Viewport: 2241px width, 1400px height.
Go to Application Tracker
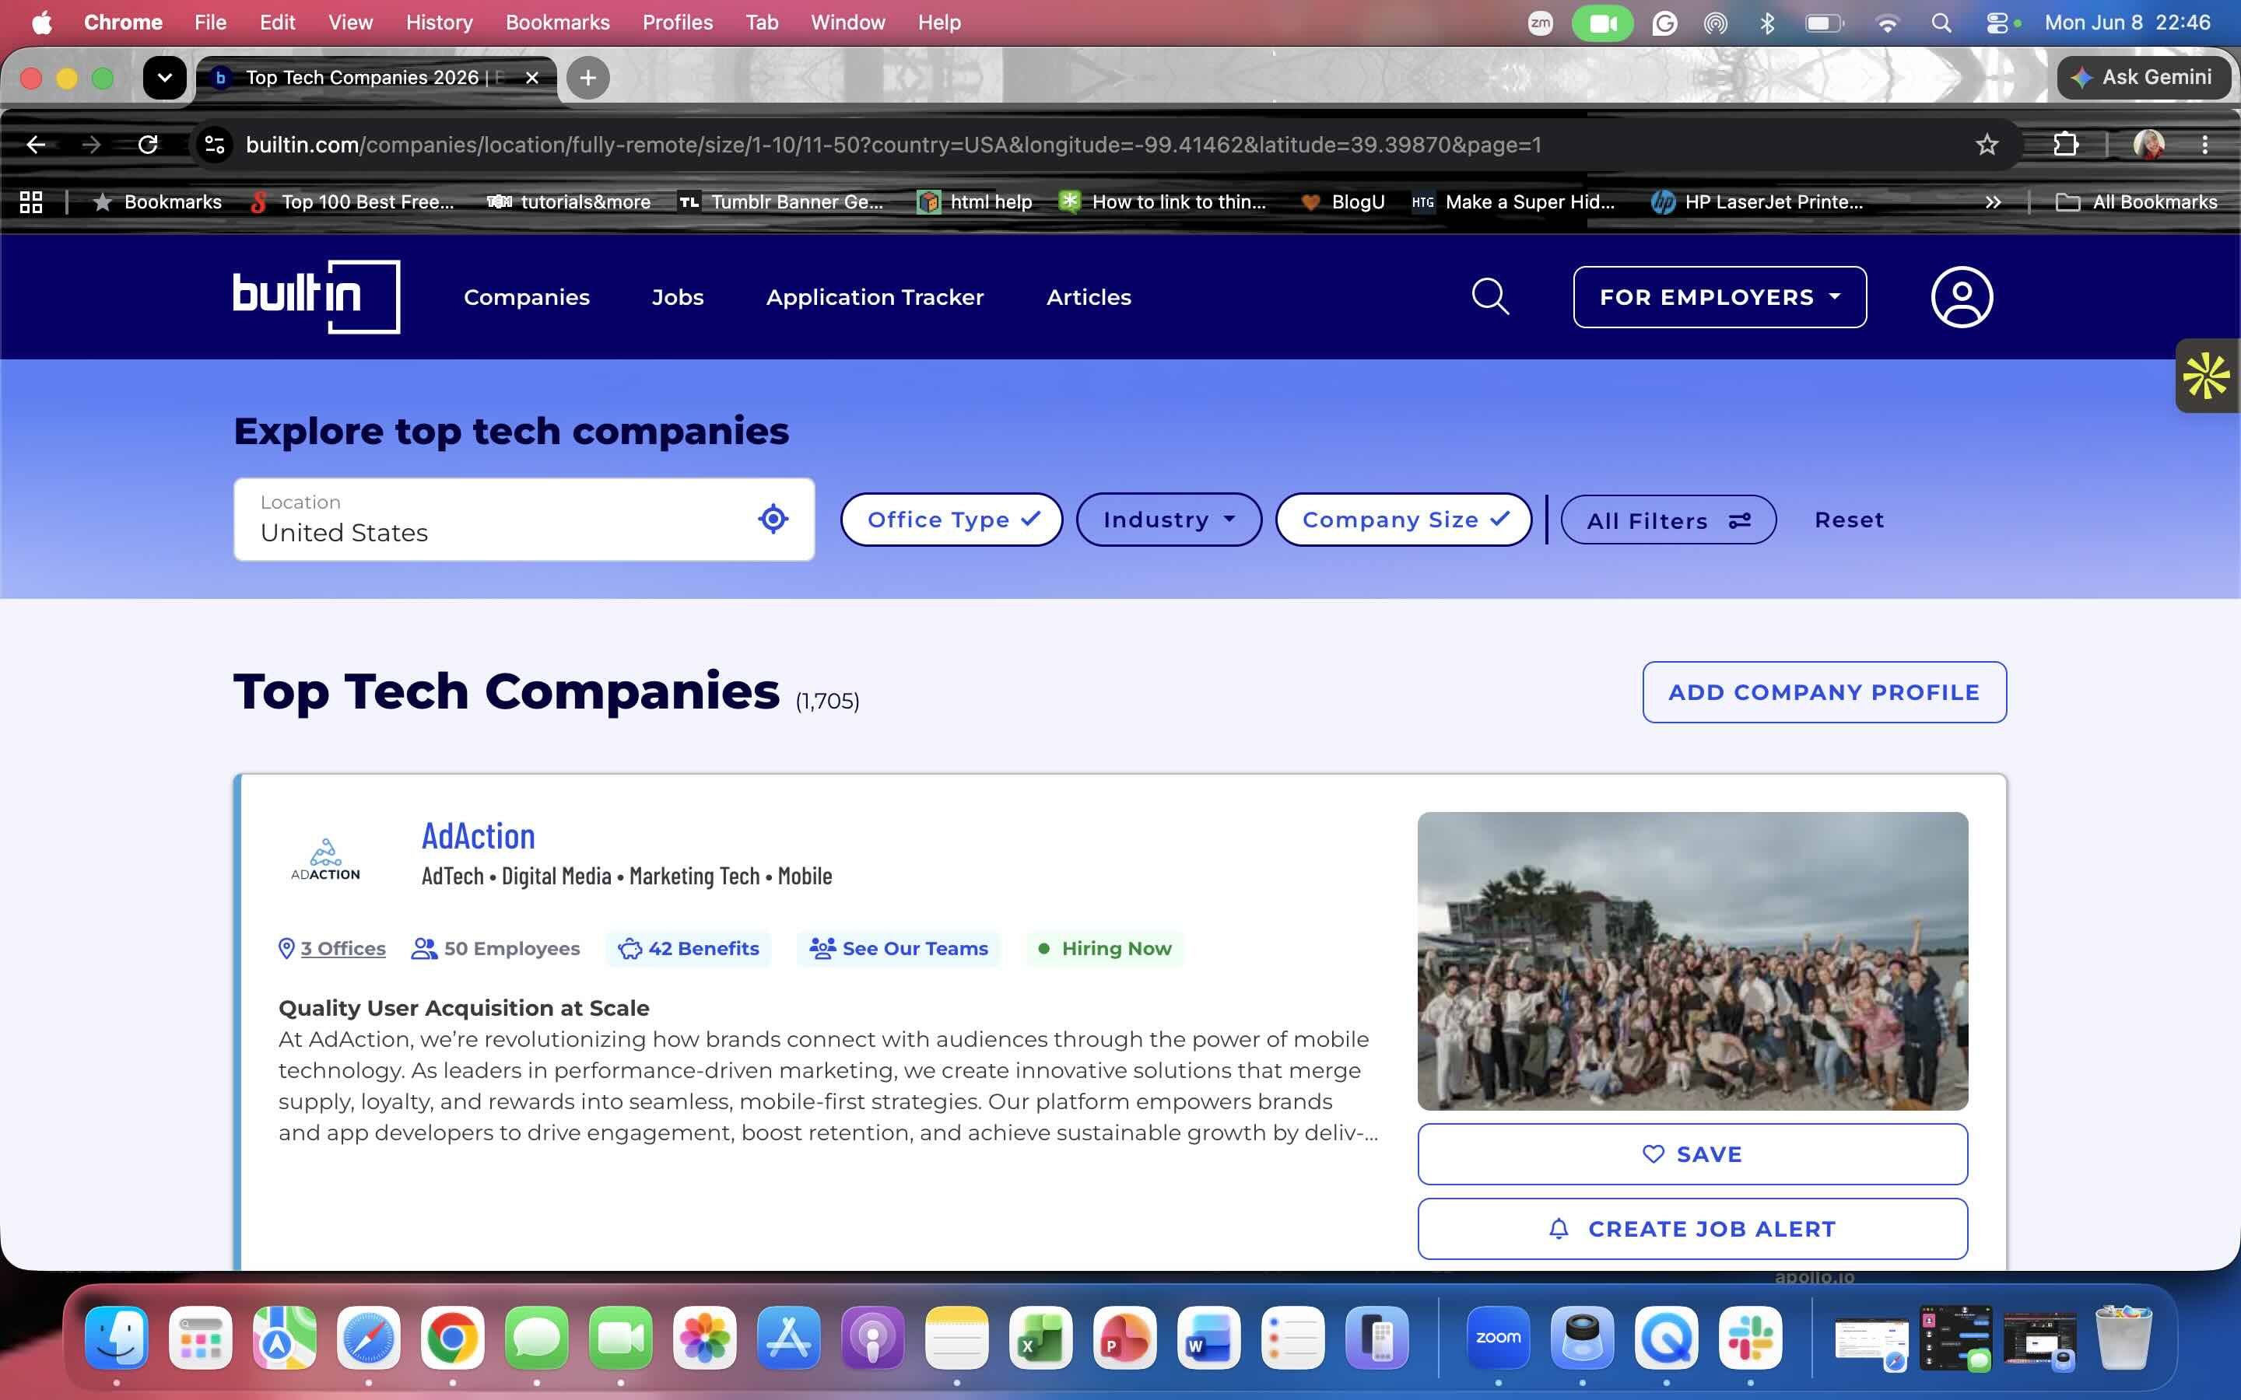pyautogui.click(x=874, y=297)
